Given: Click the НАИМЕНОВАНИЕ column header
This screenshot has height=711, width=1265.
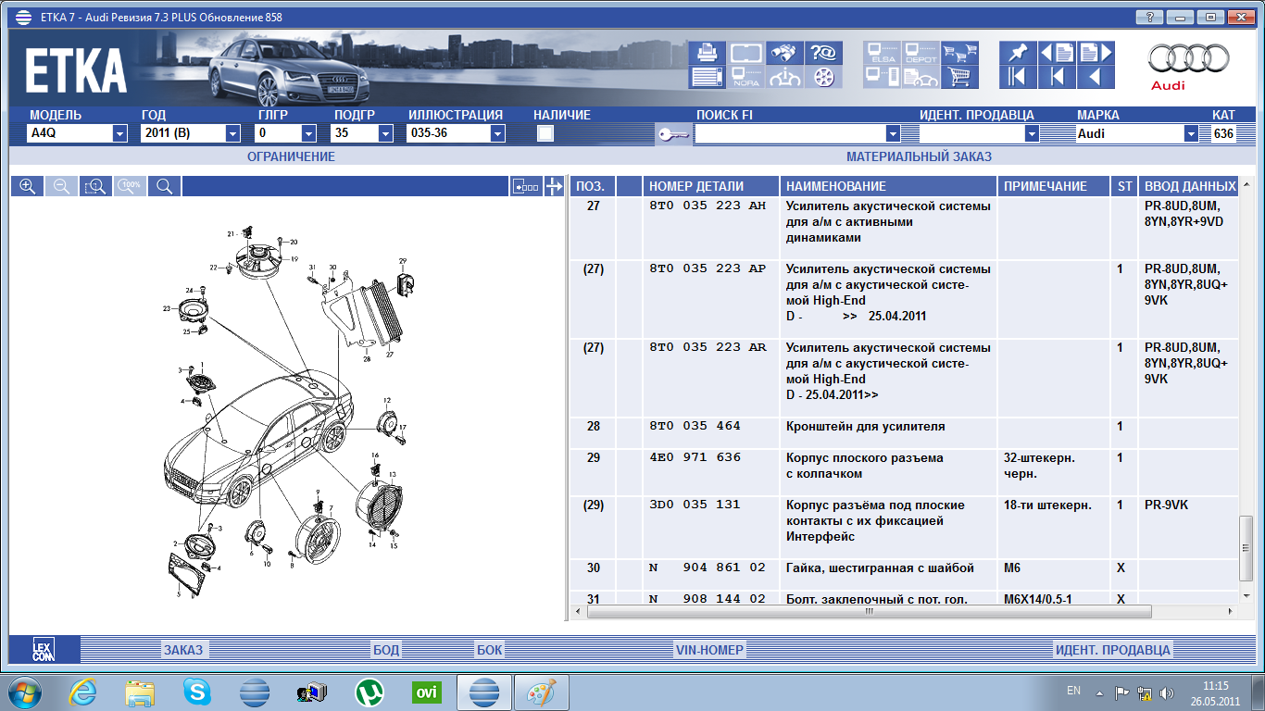Looking at the screenshot, I should point(889,186).
